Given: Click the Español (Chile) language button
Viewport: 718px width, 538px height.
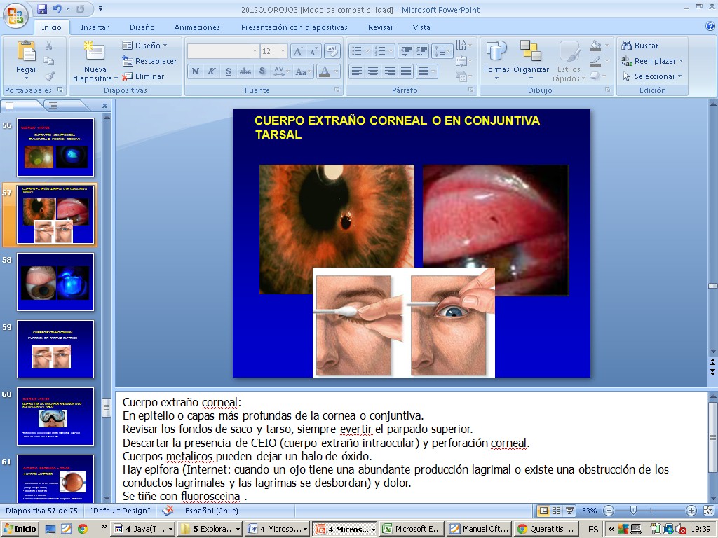Looking at the screenshot, I should (212, 511).
